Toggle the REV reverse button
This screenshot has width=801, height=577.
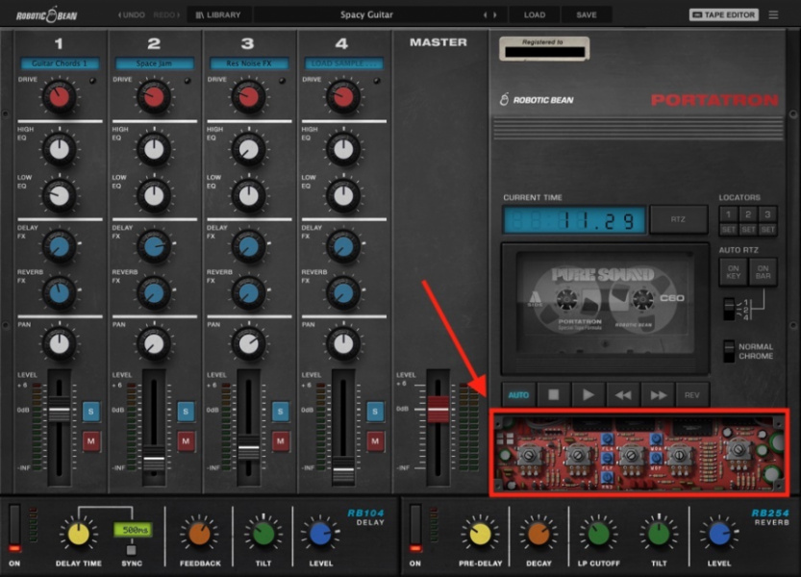pos(691,394)
